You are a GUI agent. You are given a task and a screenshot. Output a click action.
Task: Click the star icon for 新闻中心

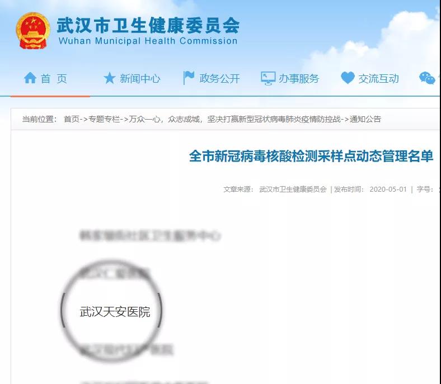tap(109, 78)
